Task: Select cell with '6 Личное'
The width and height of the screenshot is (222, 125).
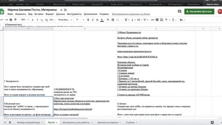Action: pos(156,106)
